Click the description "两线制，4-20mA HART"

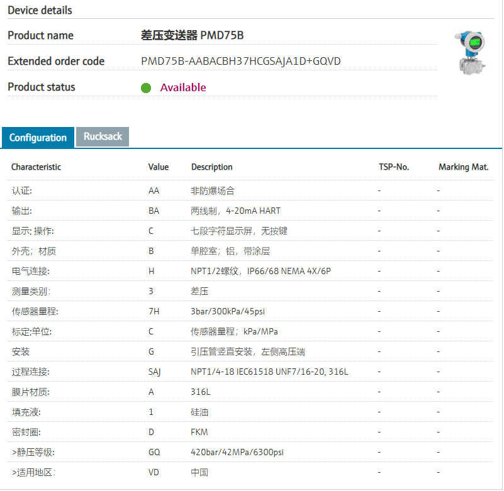coord(234,211)
